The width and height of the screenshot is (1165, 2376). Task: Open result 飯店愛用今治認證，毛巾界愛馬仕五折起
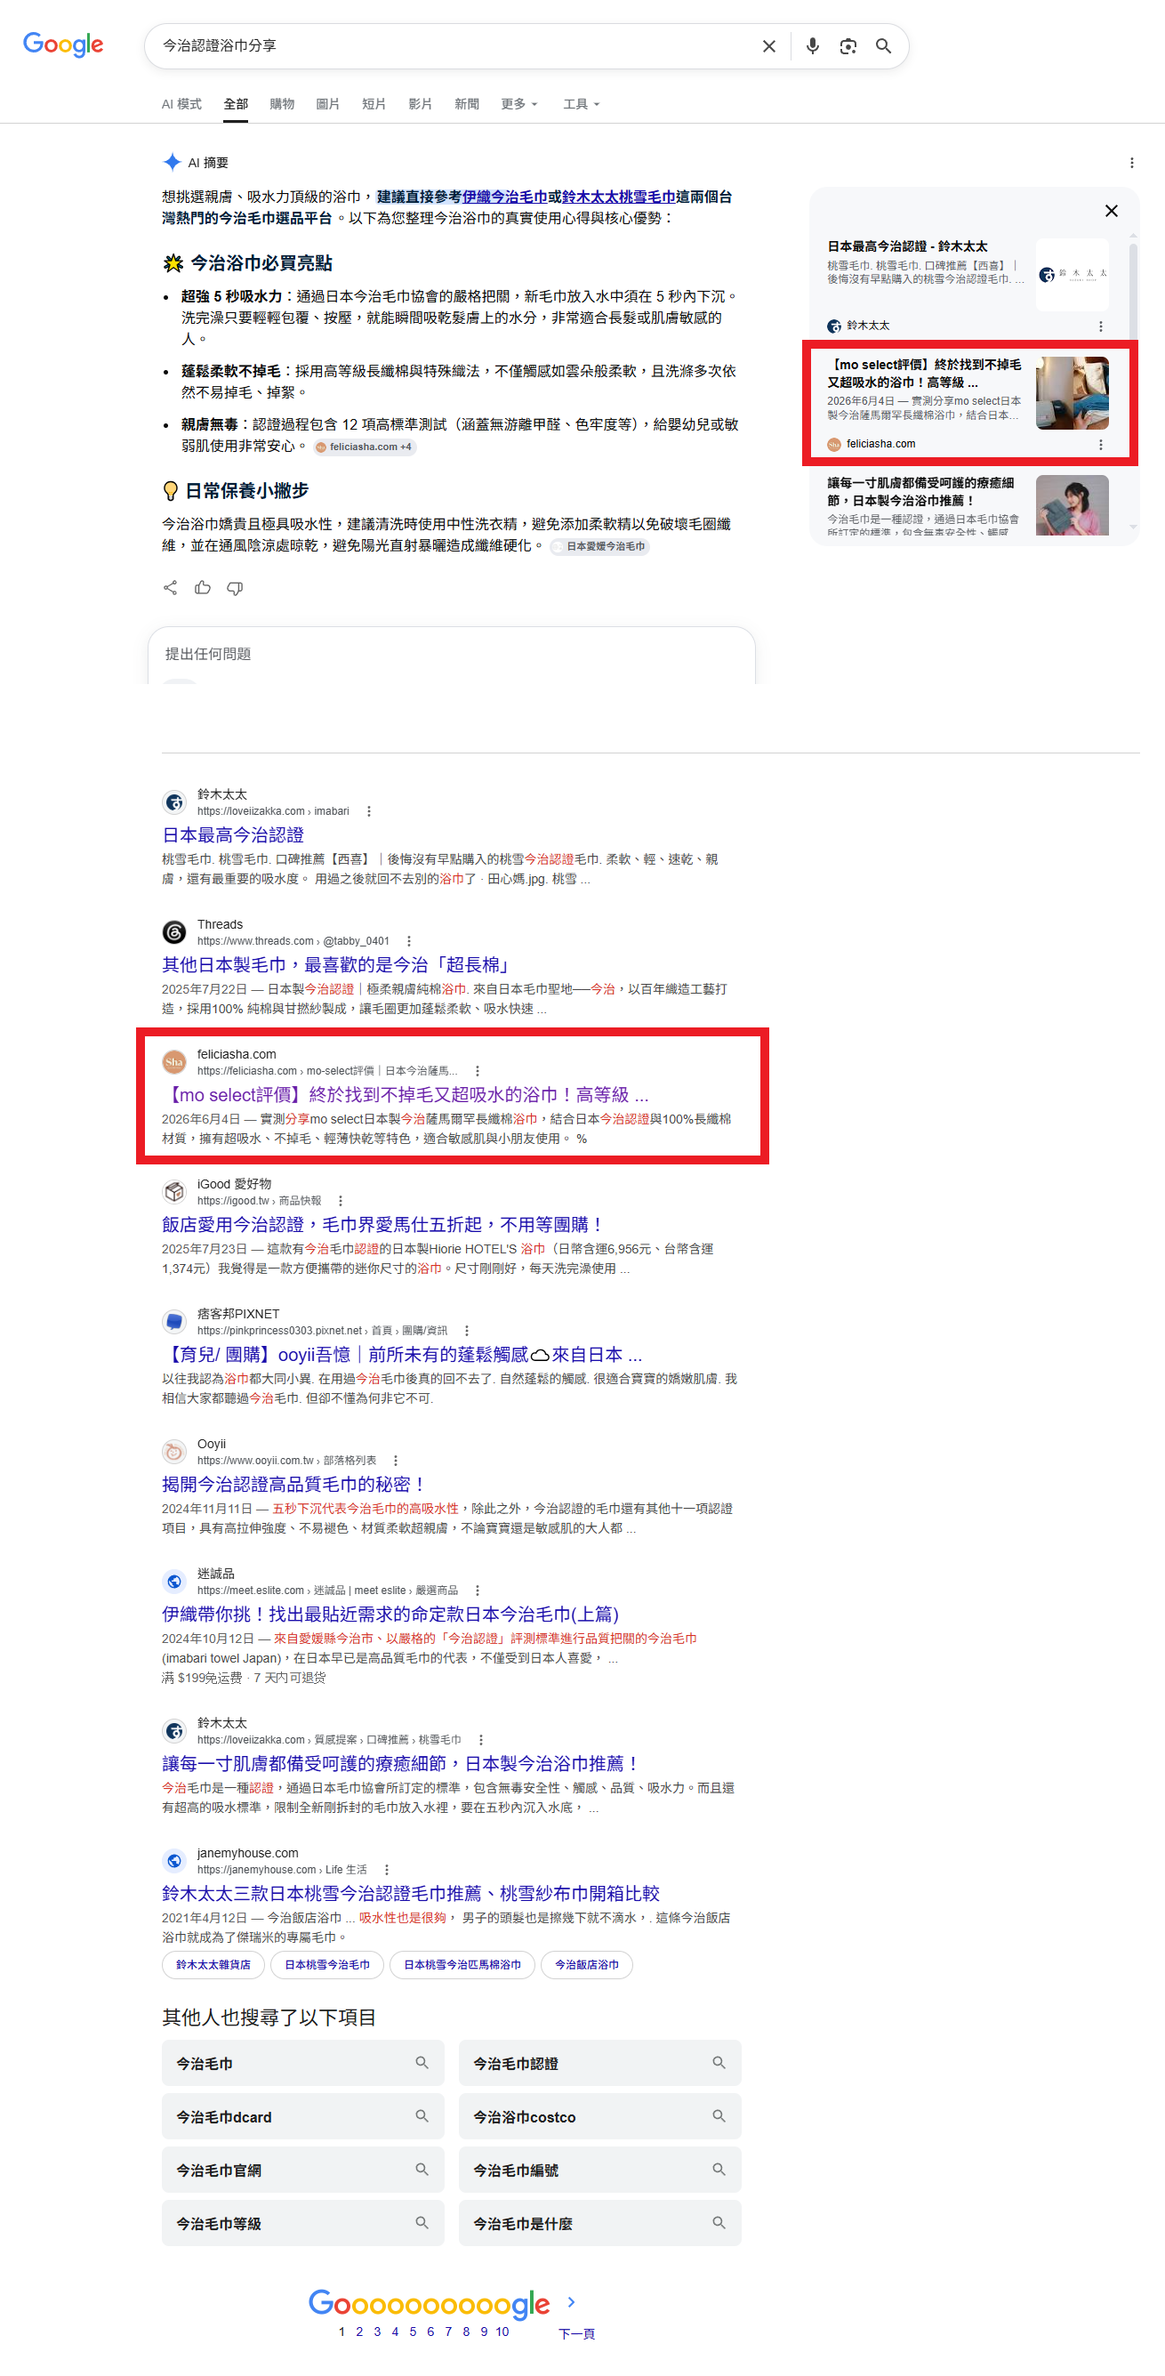[x=382, y=1225]
